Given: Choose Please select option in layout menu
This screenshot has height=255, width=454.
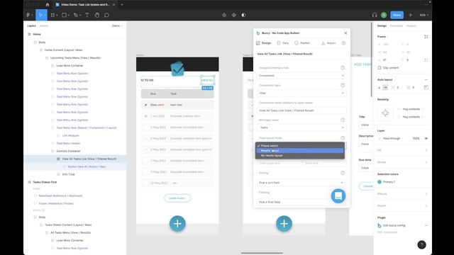Looking at the screenshot, I should click(300, 146).
